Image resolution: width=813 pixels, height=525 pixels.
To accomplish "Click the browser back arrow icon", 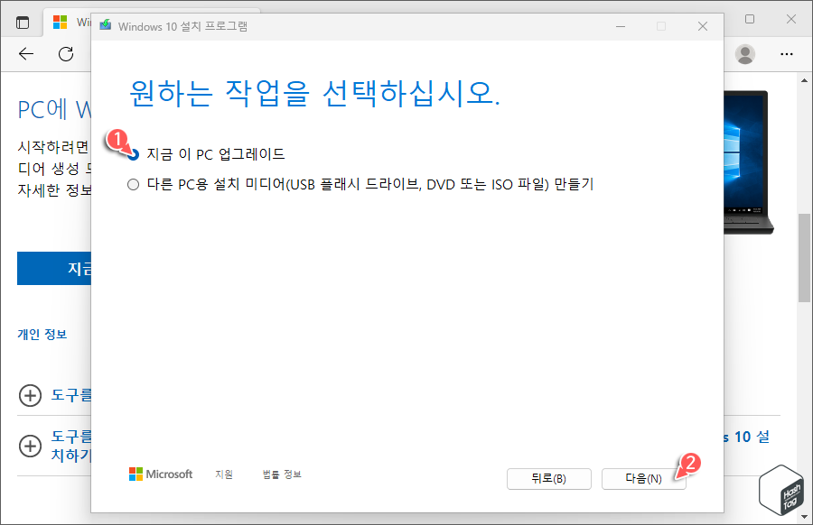I will tap(25, 54).
